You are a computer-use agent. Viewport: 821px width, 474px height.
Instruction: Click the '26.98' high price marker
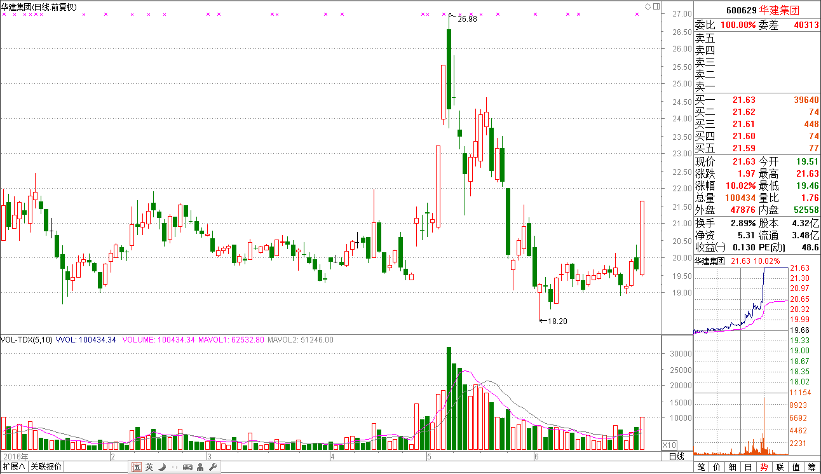(466, 19)
